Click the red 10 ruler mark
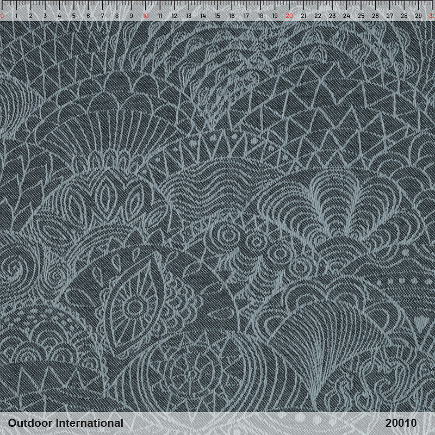 tap(145, 16)
